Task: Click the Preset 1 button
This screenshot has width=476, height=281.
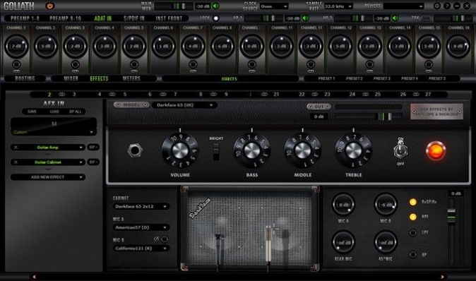Action: [327, 78]
